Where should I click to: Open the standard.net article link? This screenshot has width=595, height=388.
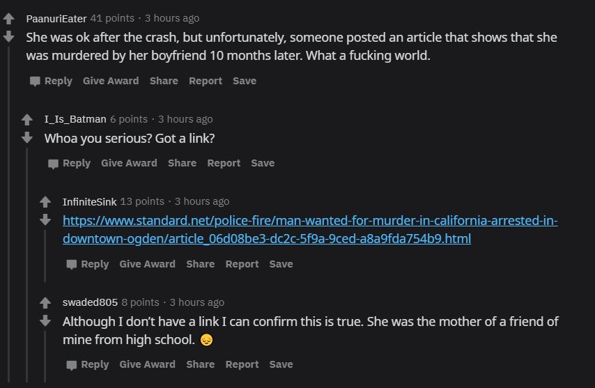310,229
